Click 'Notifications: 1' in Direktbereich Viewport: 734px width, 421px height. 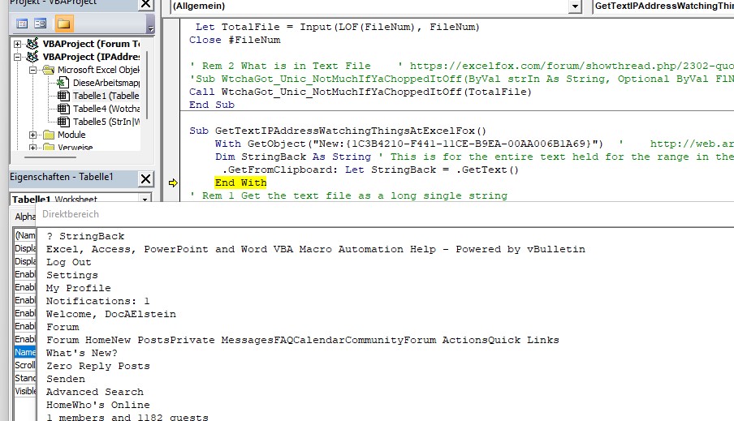coord(97,301)
